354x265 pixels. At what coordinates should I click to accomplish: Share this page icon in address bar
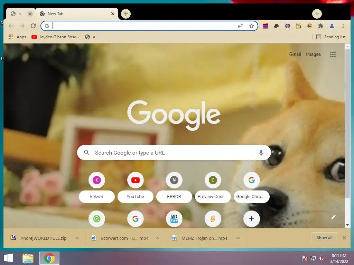click(x=241, y=26)
